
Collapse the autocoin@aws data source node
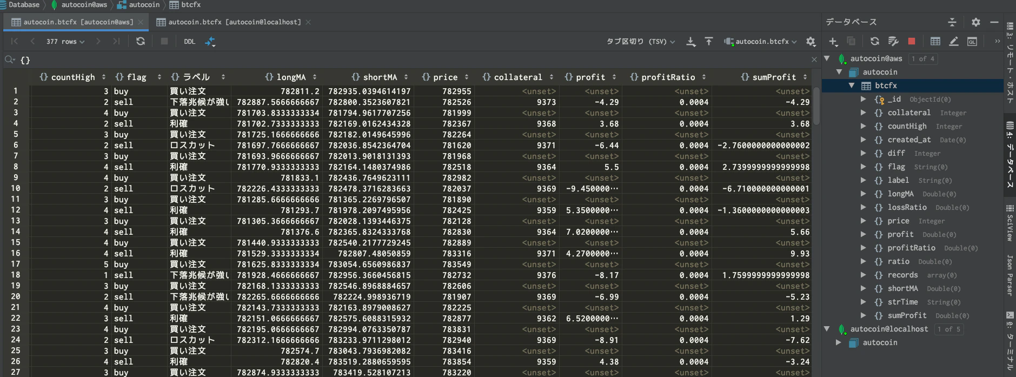(x=827, y=58)
